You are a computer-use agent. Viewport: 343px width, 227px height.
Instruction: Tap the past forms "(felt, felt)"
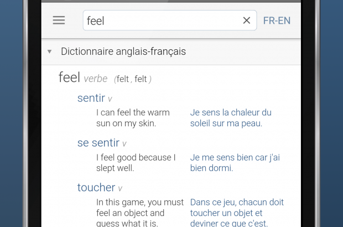pyautogui.click(x=133, y=79)
